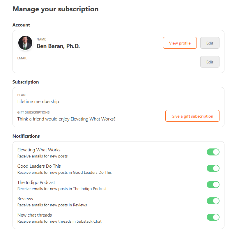Click the New chat threads label

[x=34, y=215]
